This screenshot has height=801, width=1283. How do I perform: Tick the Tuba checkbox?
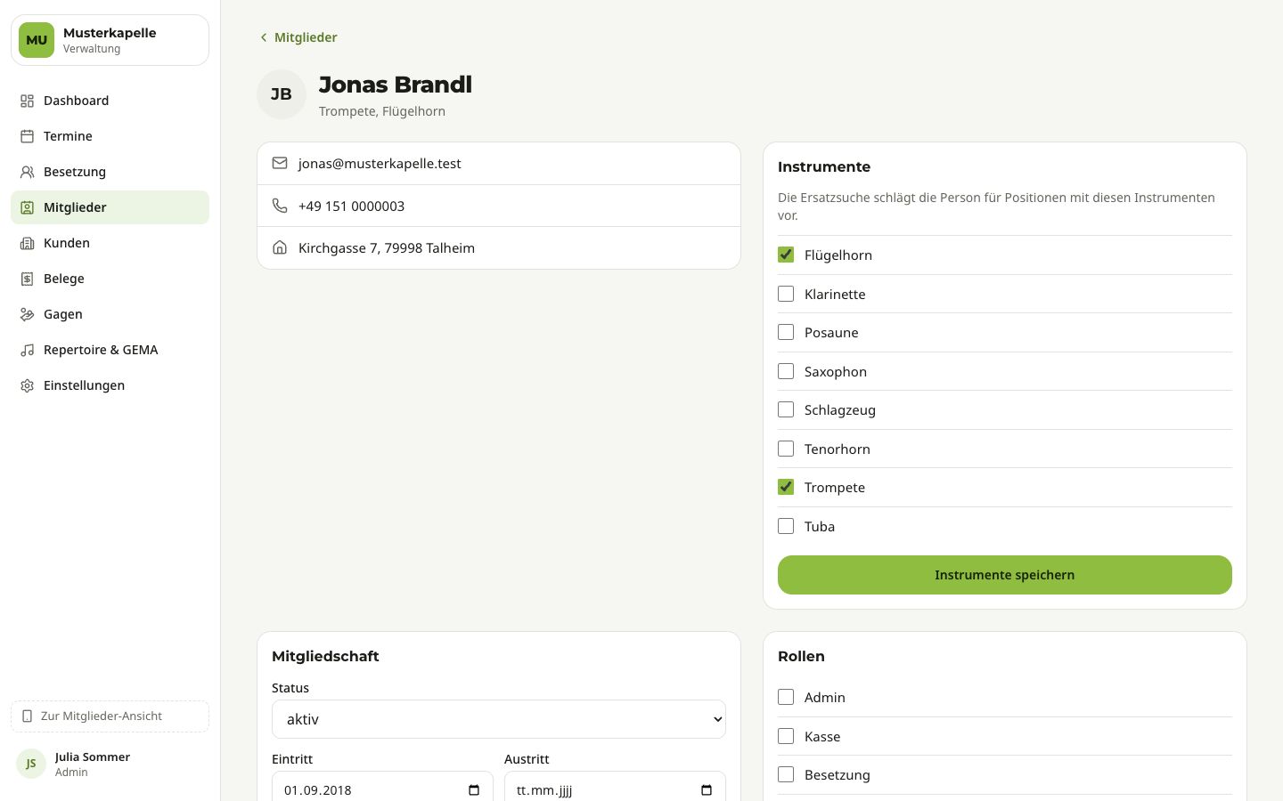pos(786,526)
